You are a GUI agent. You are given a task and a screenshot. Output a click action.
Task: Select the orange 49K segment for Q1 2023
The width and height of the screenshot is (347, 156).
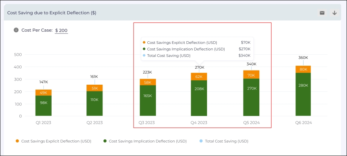[43, 92]
